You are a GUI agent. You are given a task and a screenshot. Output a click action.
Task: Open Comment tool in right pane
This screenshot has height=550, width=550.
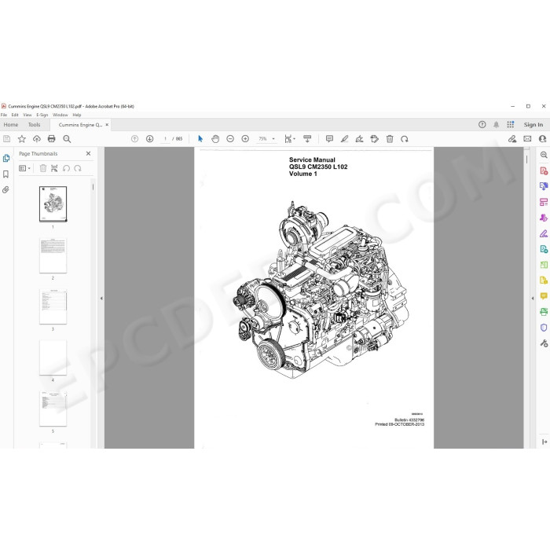point(544,296)
